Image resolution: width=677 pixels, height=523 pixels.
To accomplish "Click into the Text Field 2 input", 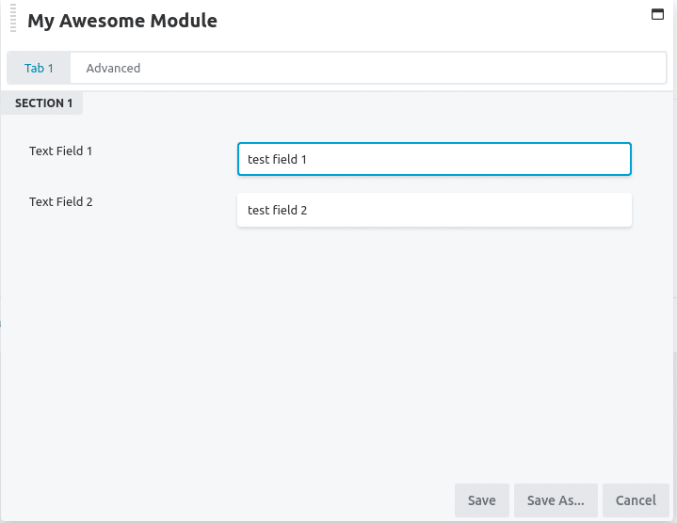I will pyautogui.click(x=434, y=210).
